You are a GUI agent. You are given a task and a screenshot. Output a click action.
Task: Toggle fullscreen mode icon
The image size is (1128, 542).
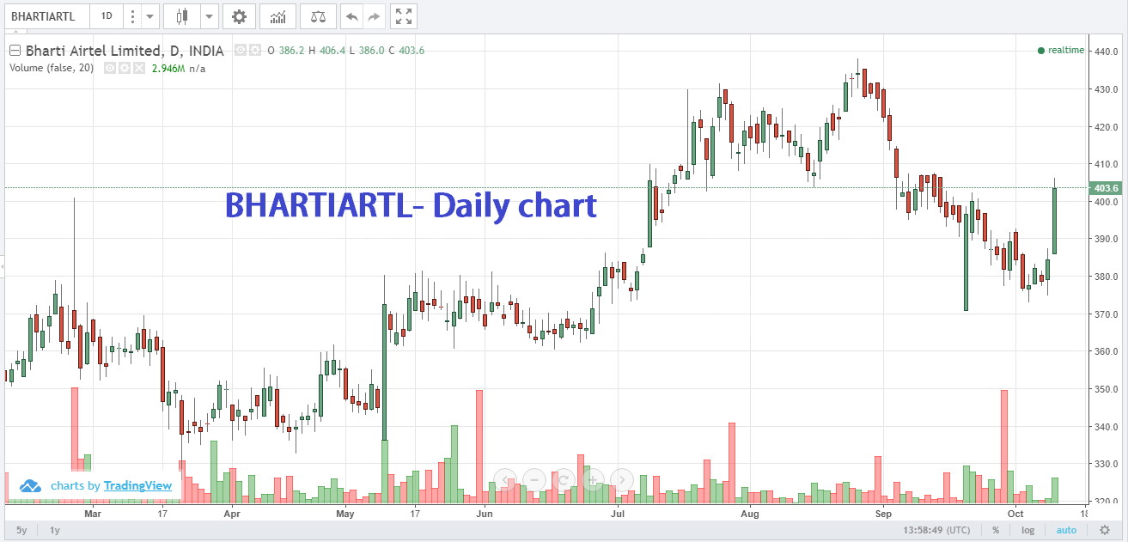[404, 15]
